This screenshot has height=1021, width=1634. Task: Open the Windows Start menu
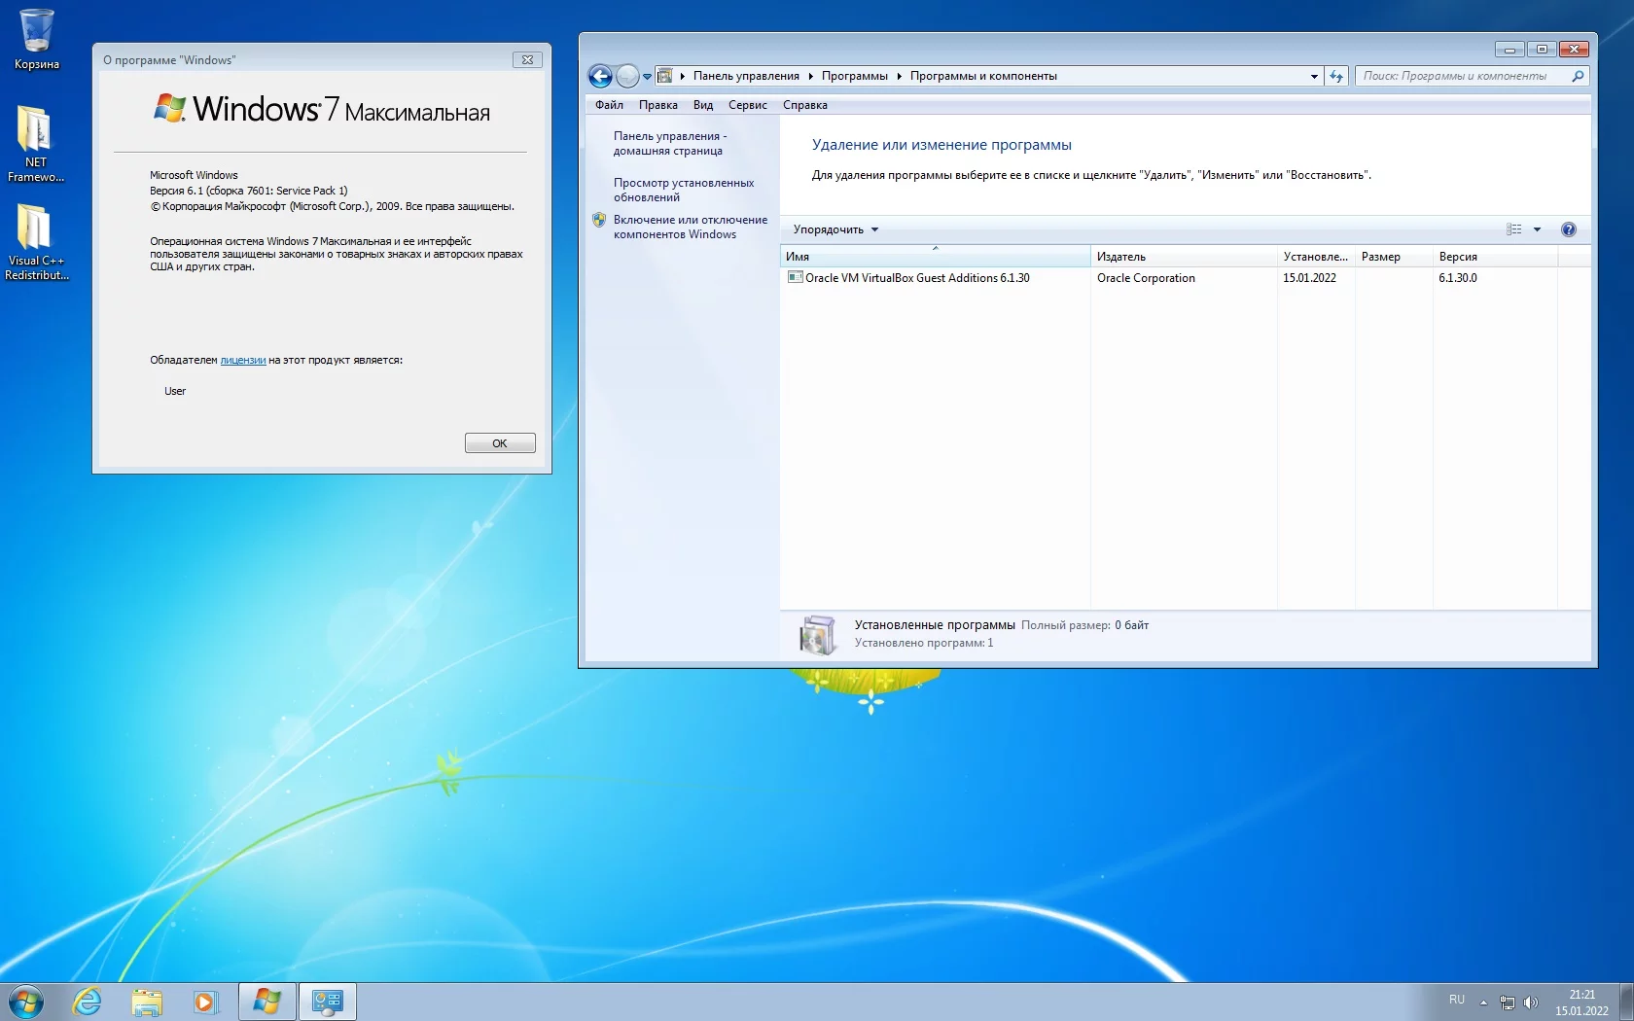coord(26,1001)
